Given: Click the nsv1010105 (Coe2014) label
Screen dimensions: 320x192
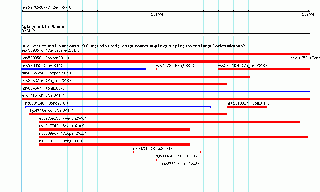Looking at the screenshot, I should click(43, 96).
